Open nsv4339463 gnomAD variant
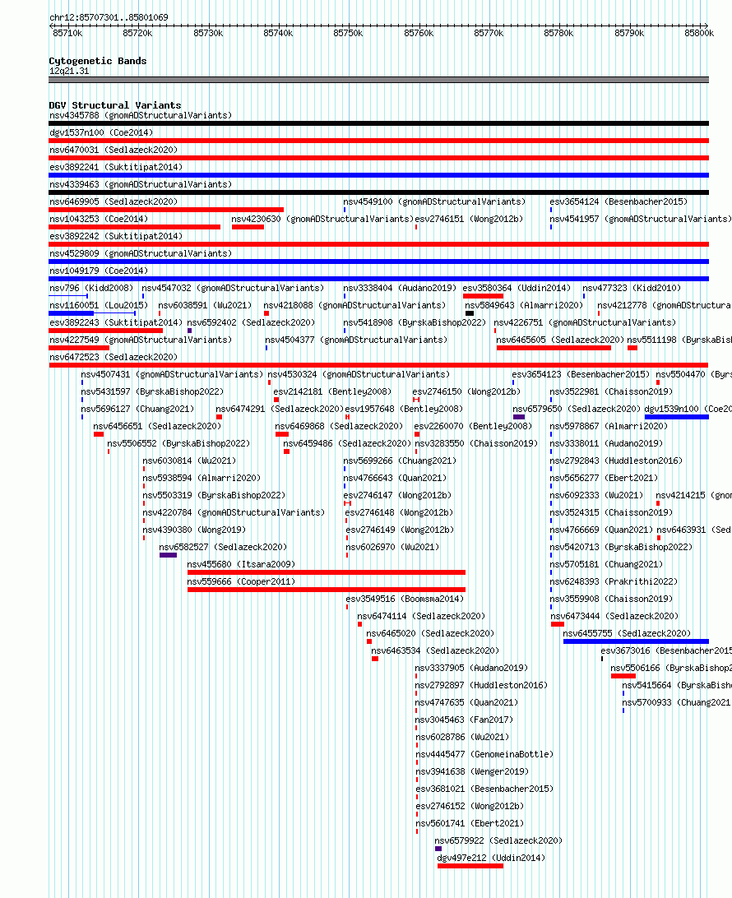This screenshot has height=898, width=732. click(x=141, y=184)
